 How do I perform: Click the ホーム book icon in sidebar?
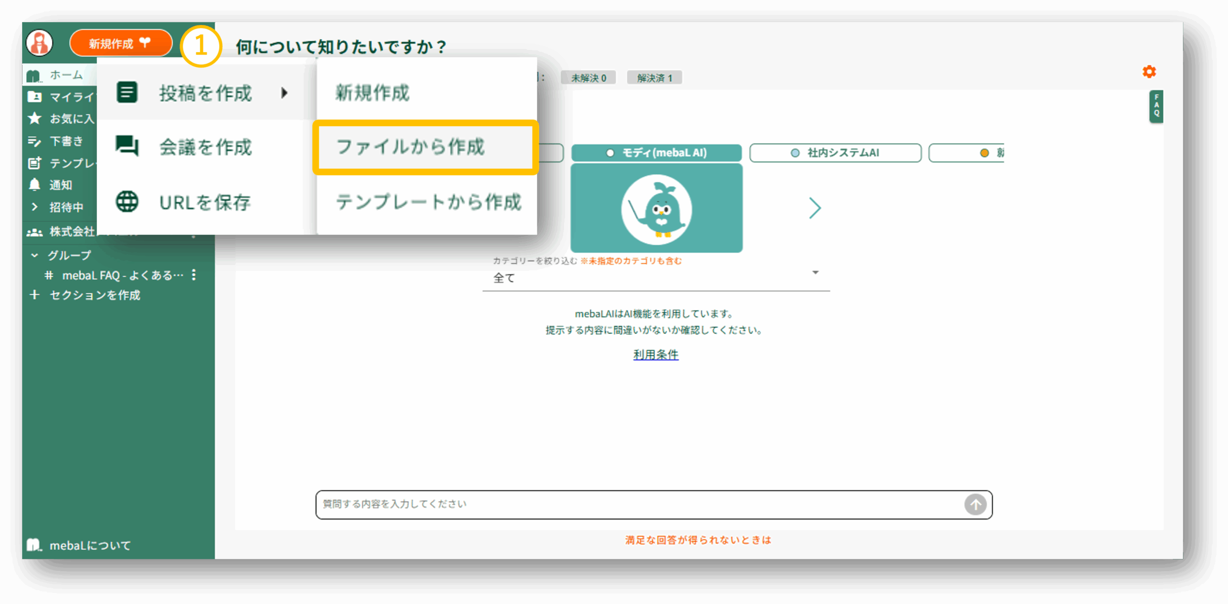click(x=34, y=75)
